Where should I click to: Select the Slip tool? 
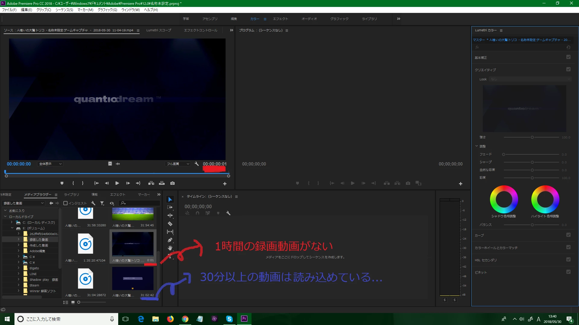170,232
